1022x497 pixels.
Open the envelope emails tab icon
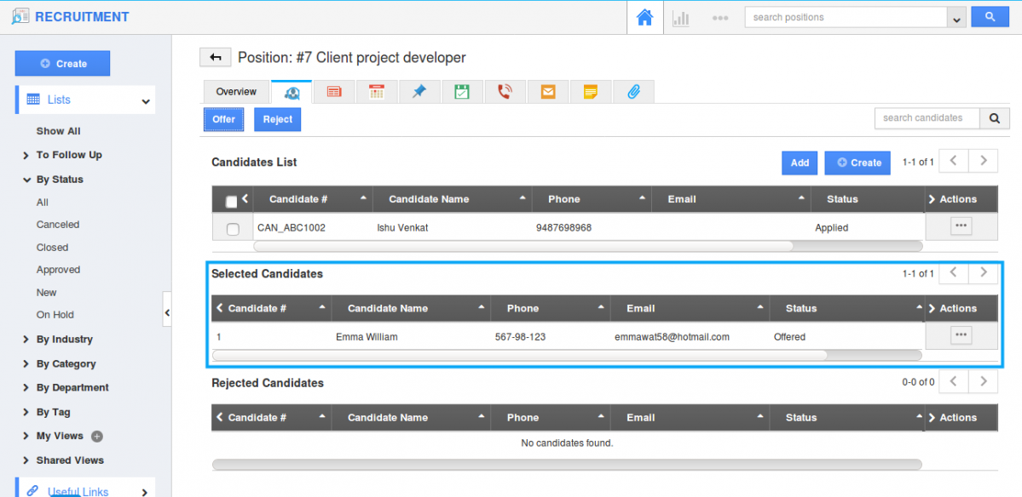tap(548, 92)
